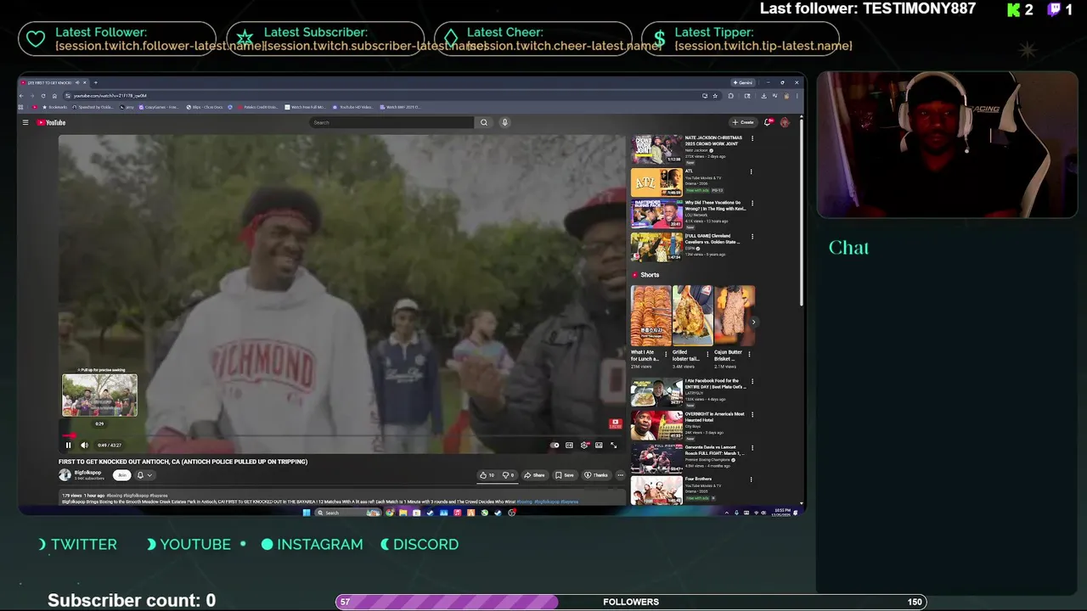Open the YouTube hamburger guide menu
This screenshot has width=1087, height=611.
(x=25, y=122)
